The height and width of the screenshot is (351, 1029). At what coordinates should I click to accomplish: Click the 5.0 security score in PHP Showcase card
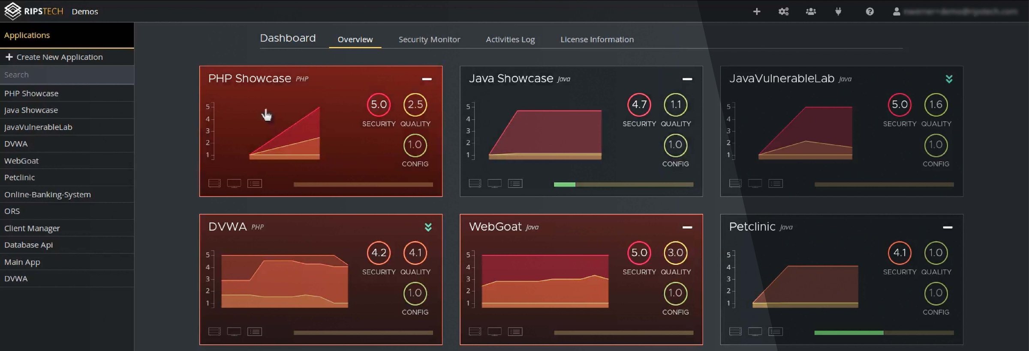pyautogui.click(x=379, y=104)
